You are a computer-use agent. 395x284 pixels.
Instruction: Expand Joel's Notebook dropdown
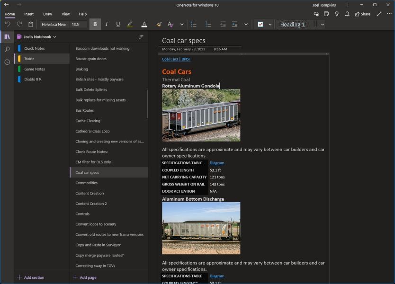(54, 37)
